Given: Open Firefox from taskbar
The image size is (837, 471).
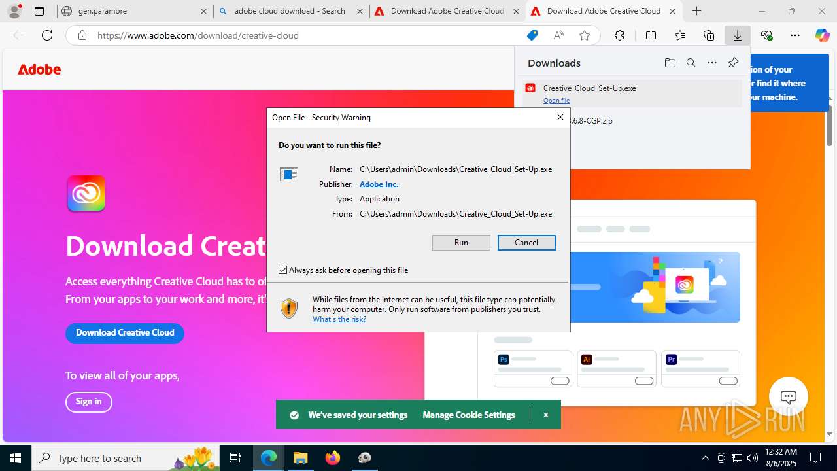Looking at the screenshot, I should tap(333, 458).
